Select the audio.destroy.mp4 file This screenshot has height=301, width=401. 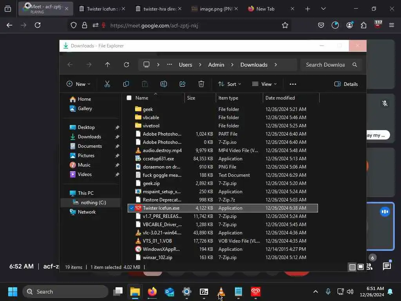pyautogui.click(x=222, y=150)
